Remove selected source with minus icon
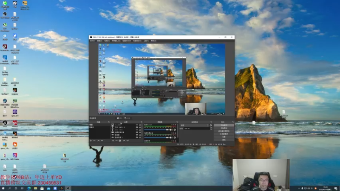 (x=116, y=141)
